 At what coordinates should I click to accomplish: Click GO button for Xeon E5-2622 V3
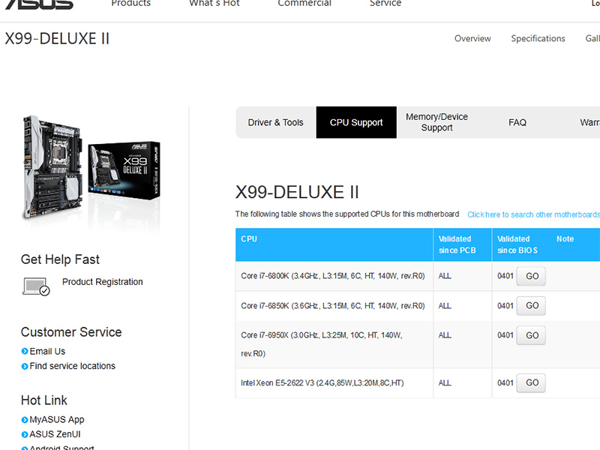click(531, 383)
